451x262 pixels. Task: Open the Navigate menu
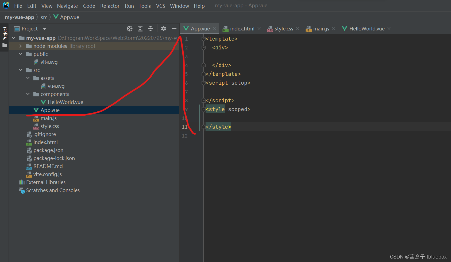point(67,6)
